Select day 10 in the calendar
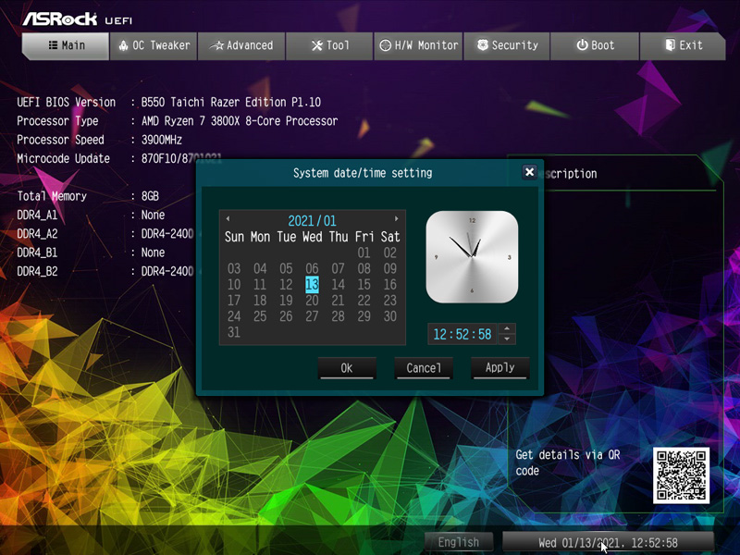Viewport: 740px width, 555px height. point(234,285)
